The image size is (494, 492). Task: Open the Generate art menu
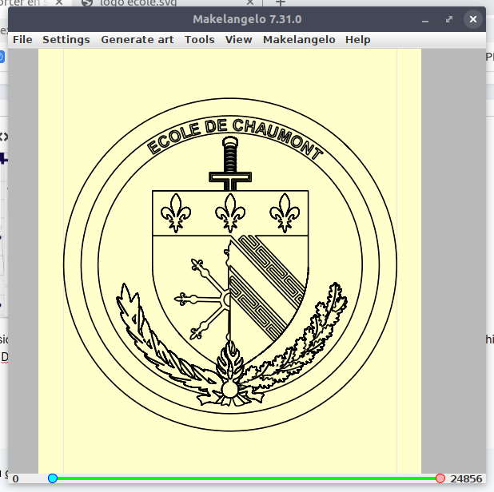coord(137,40)
